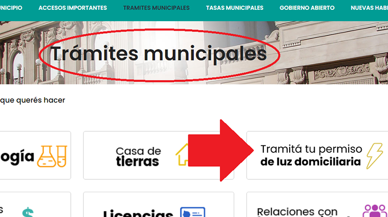388x217 pixels.
Task: Click the Trámites municipales page heading
Action: click(158, 53)
